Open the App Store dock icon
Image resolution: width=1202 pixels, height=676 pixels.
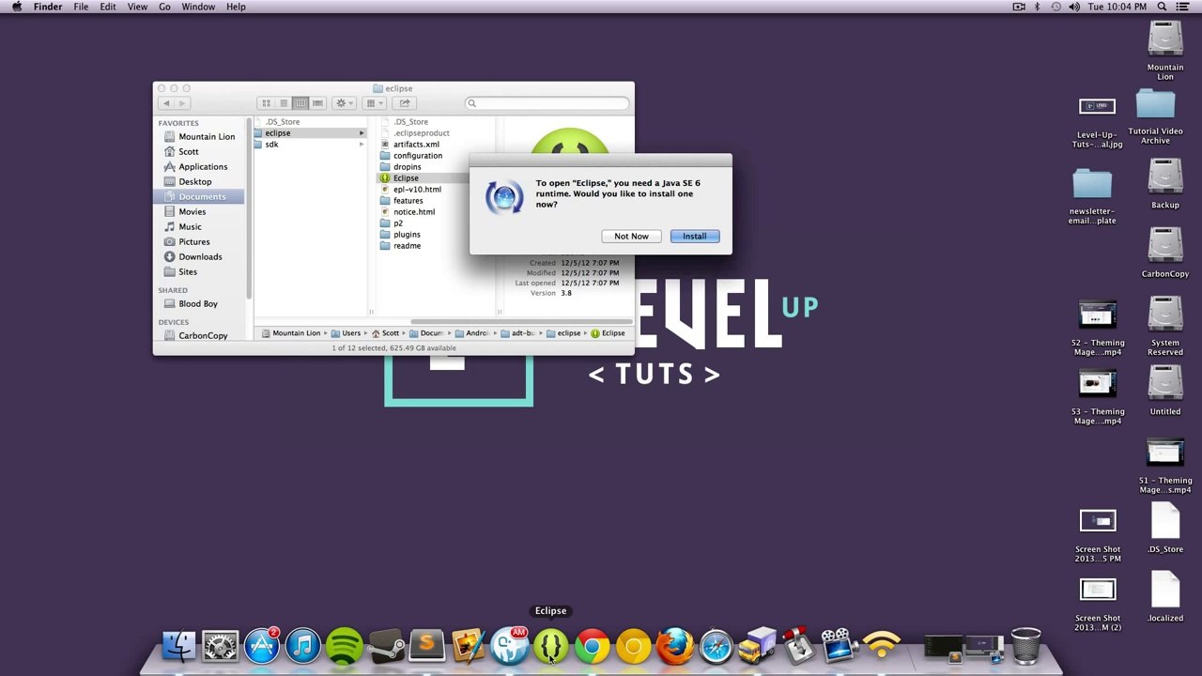pyautogui.click(x=262, y=646)
